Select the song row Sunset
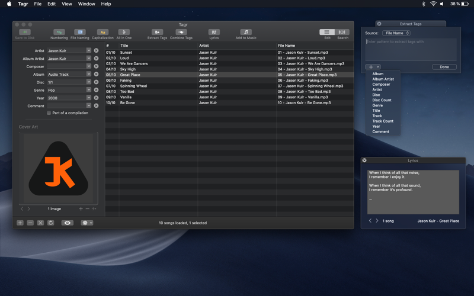Image resolution: width=474 pixels, height=296 pixels. 229,52
